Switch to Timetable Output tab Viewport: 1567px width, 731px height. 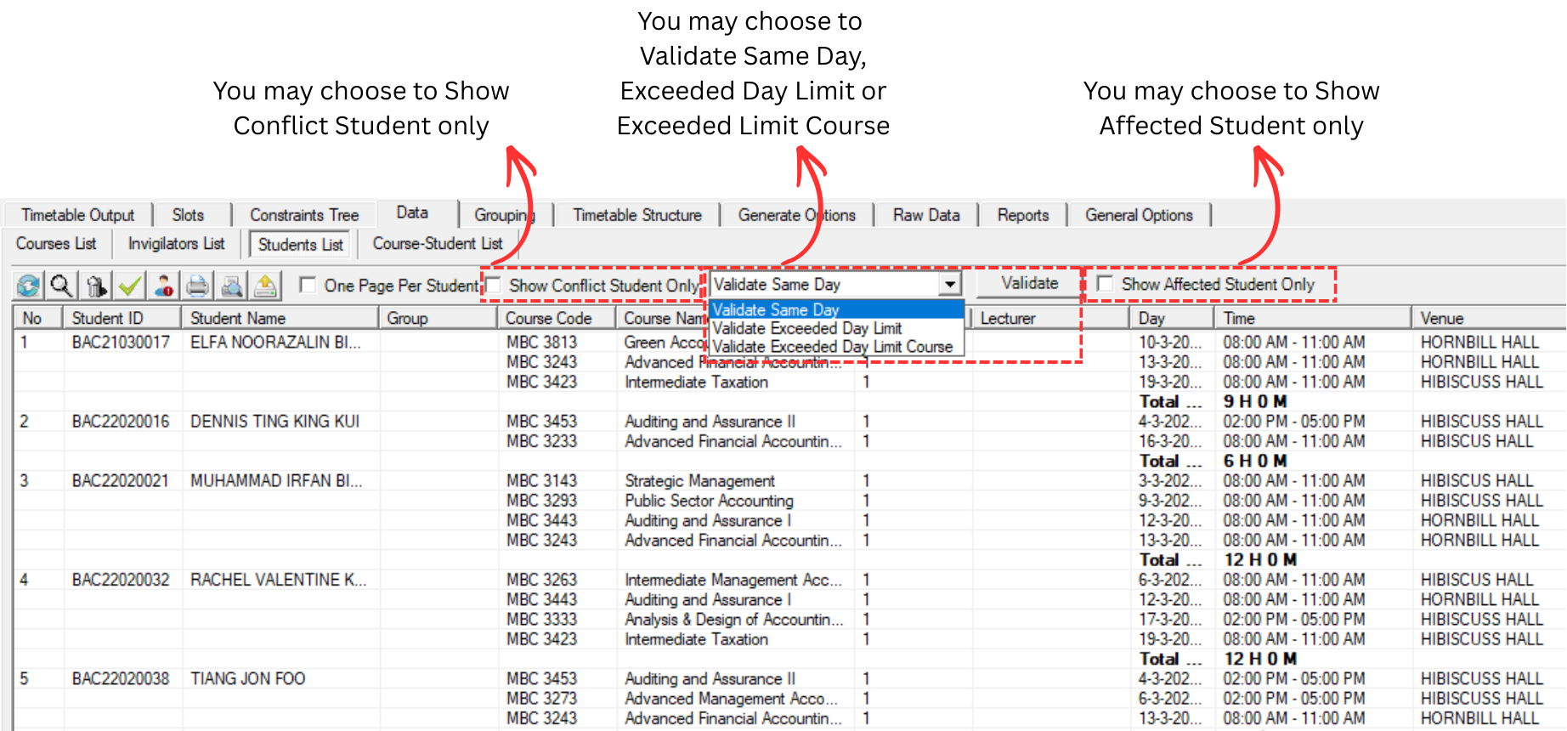(x=77, y=215)
